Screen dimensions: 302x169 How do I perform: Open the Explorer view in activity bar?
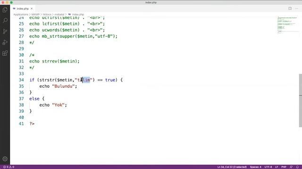click(x=5, y=10)
